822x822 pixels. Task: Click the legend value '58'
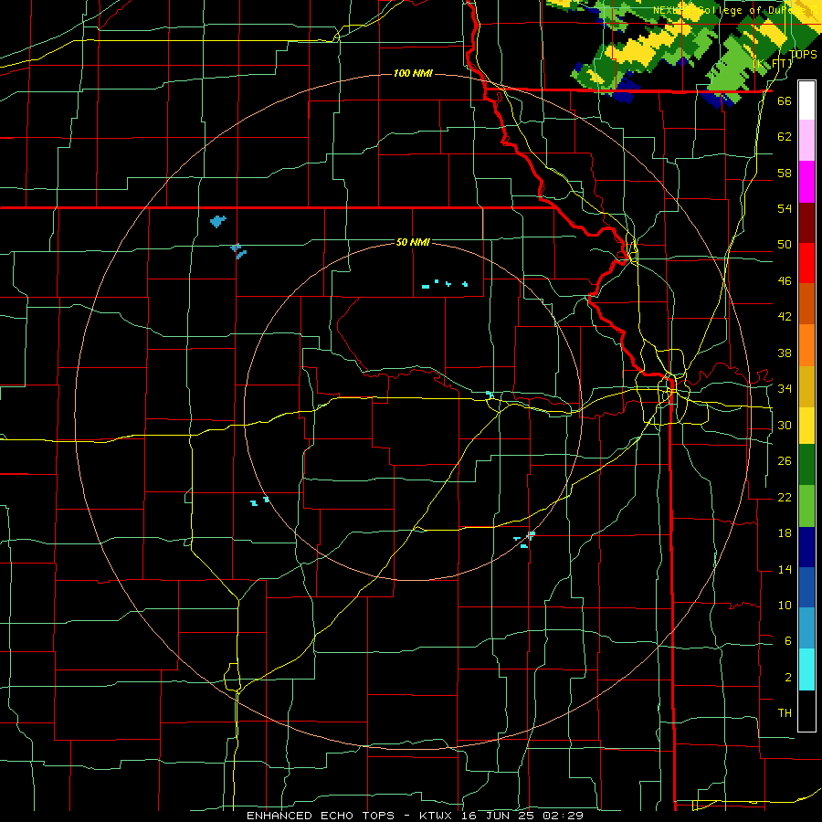pyautogui.click(x=785, y=173)
